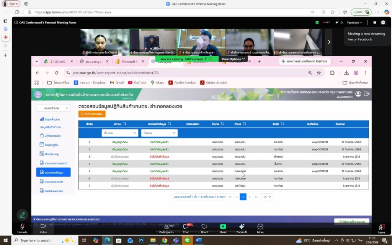Open the React emoji menu
The height and width of the screenshot is (245, 392).
[204, 229]
